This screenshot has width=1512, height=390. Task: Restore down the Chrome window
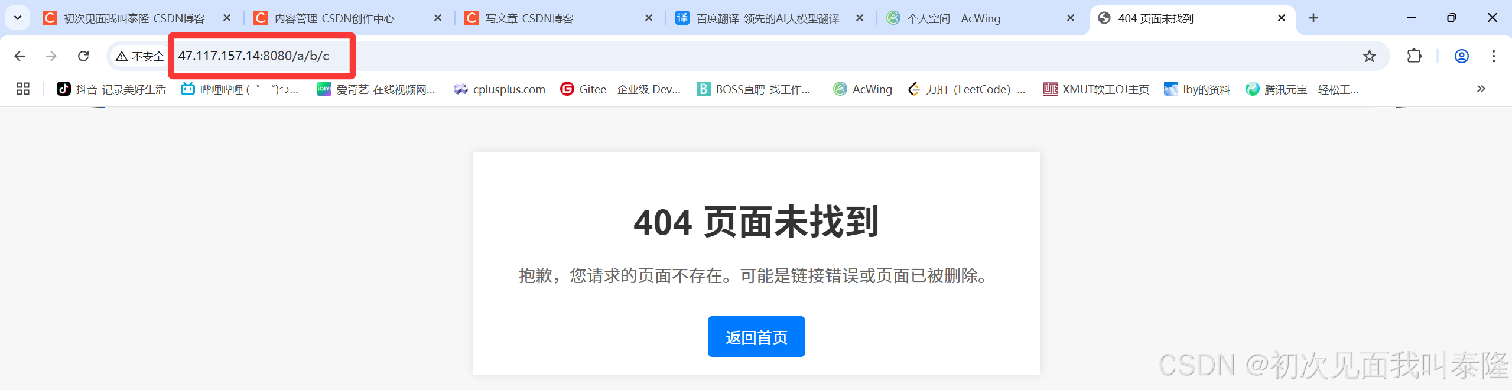(x=1451, y=18)
